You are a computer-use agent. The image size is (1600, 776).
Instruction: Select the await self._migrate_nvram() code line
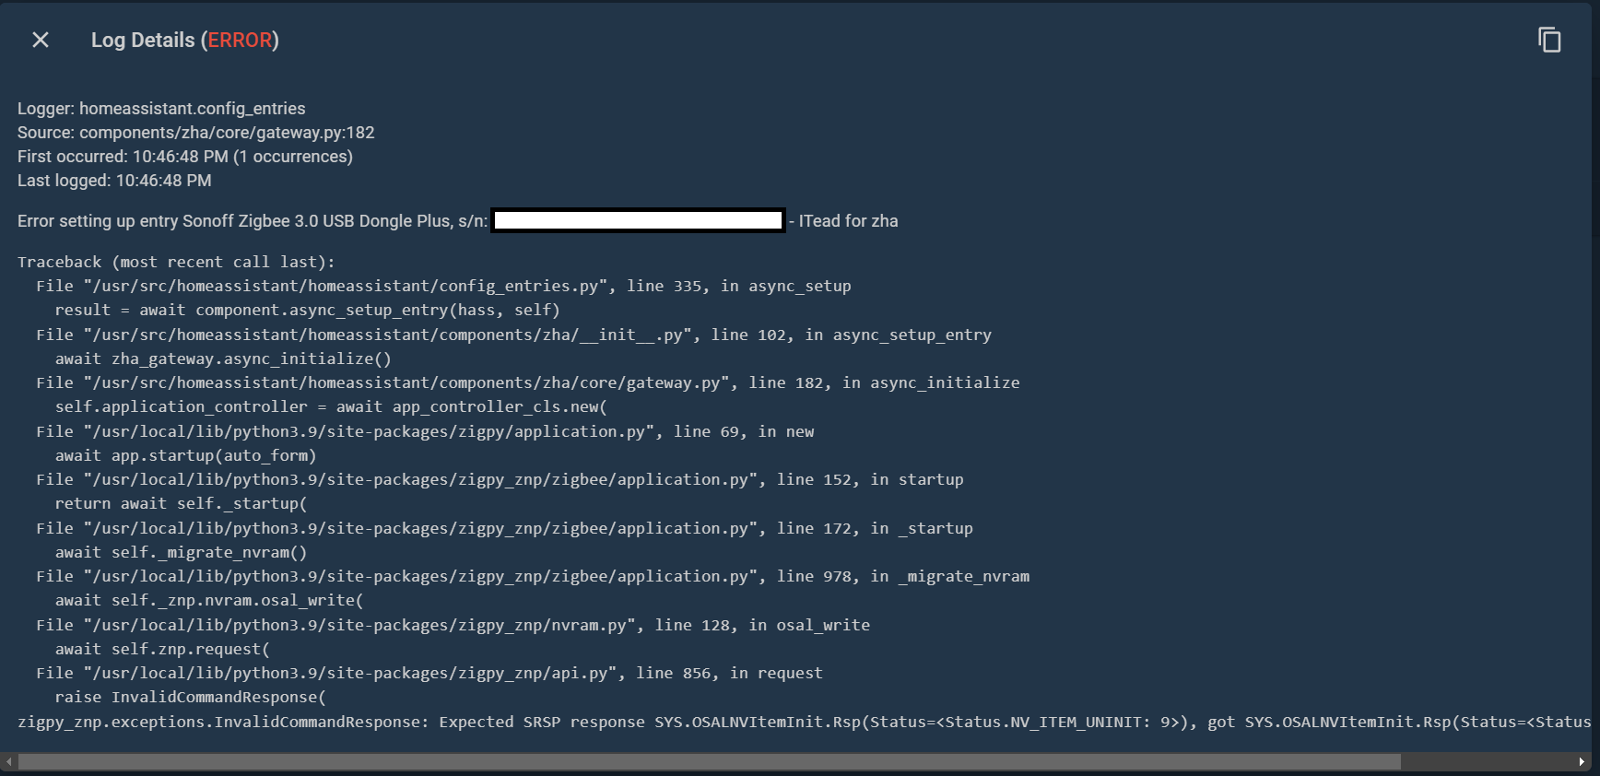pyautogui.click(x=181, y=552)
